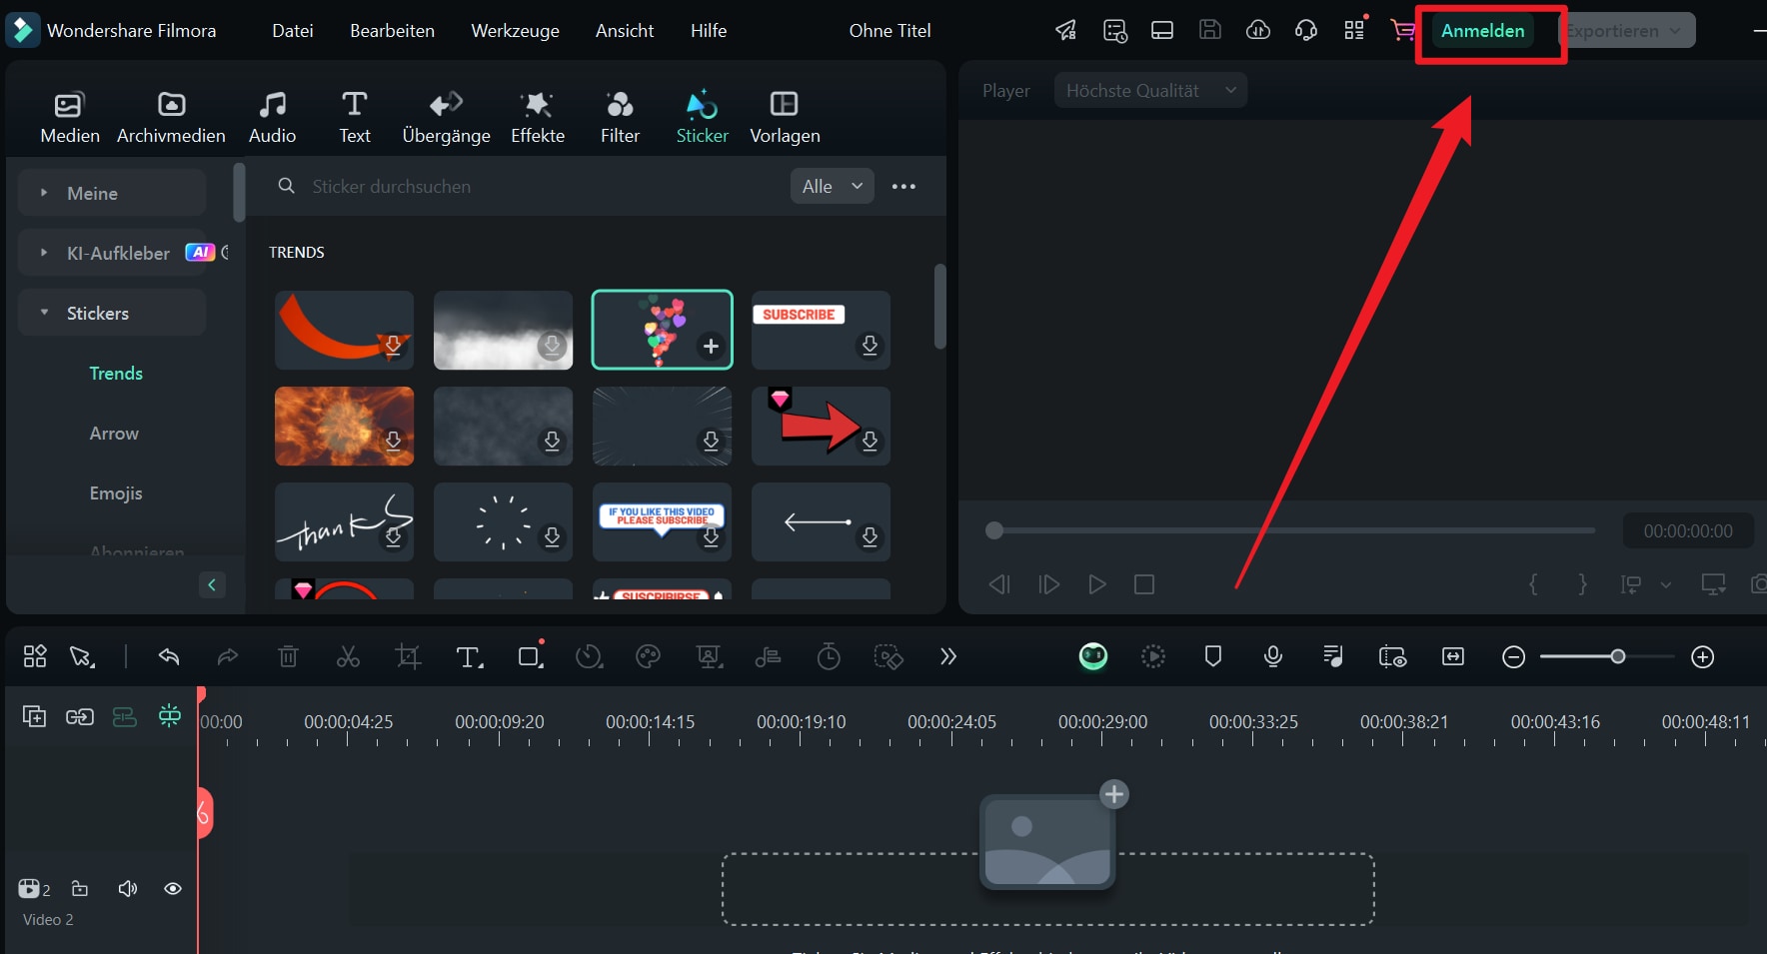This screenshot has width=1767, height=954.
Task: Open the Übergänge tab
Action: click(x=446, y=117)
